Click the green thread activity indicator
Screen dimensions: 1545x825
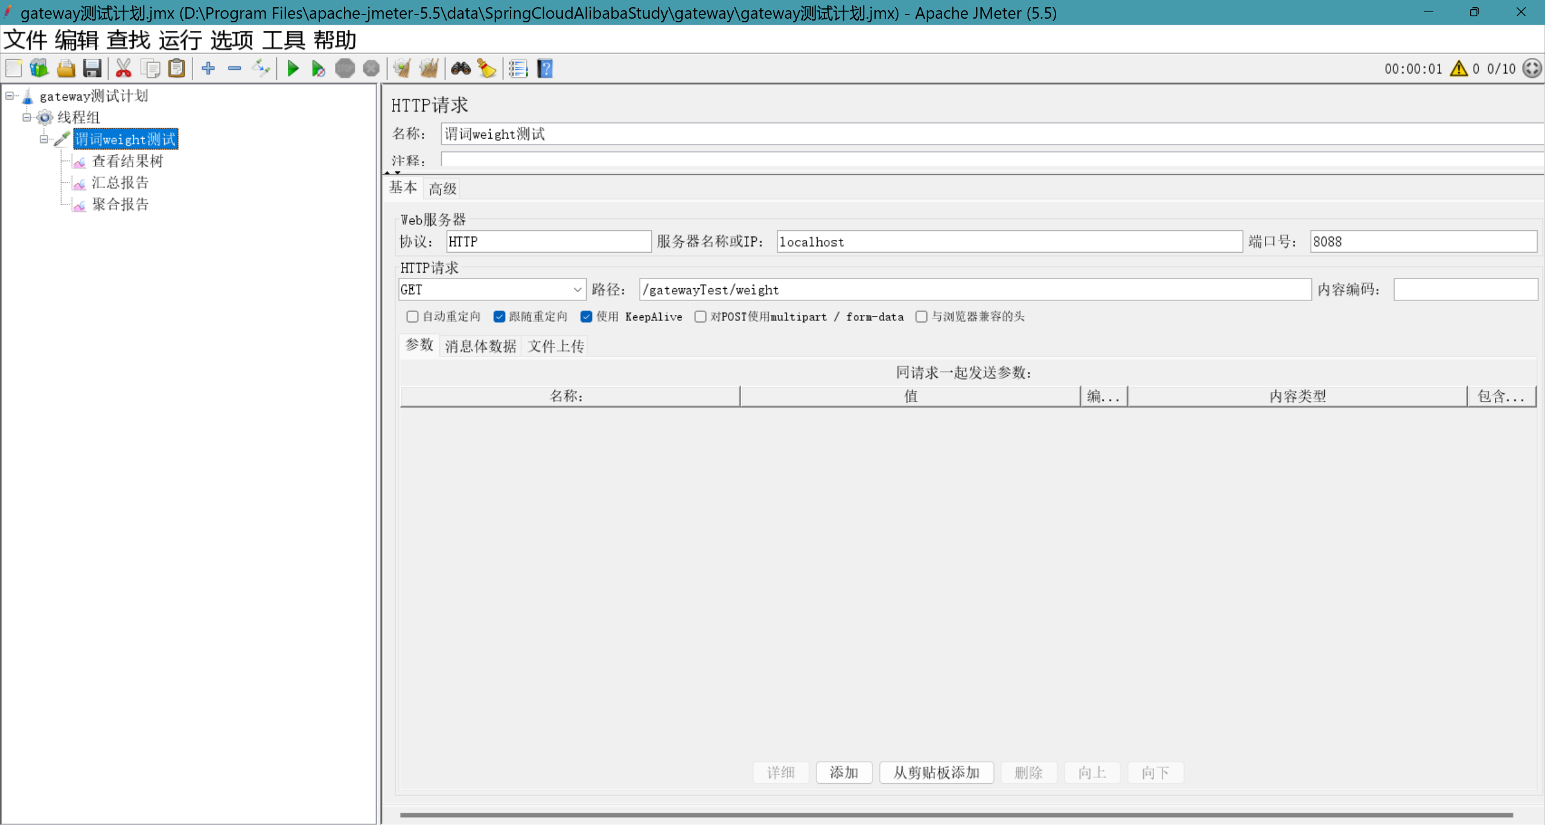point(1531,68)
